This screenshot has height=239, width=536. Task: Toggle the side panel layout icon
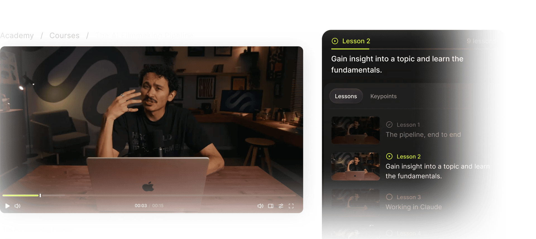[271, 206]
